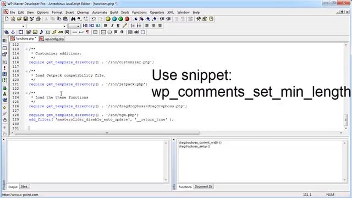
Task: Toggle underline formatting
Action: point(118,26)
